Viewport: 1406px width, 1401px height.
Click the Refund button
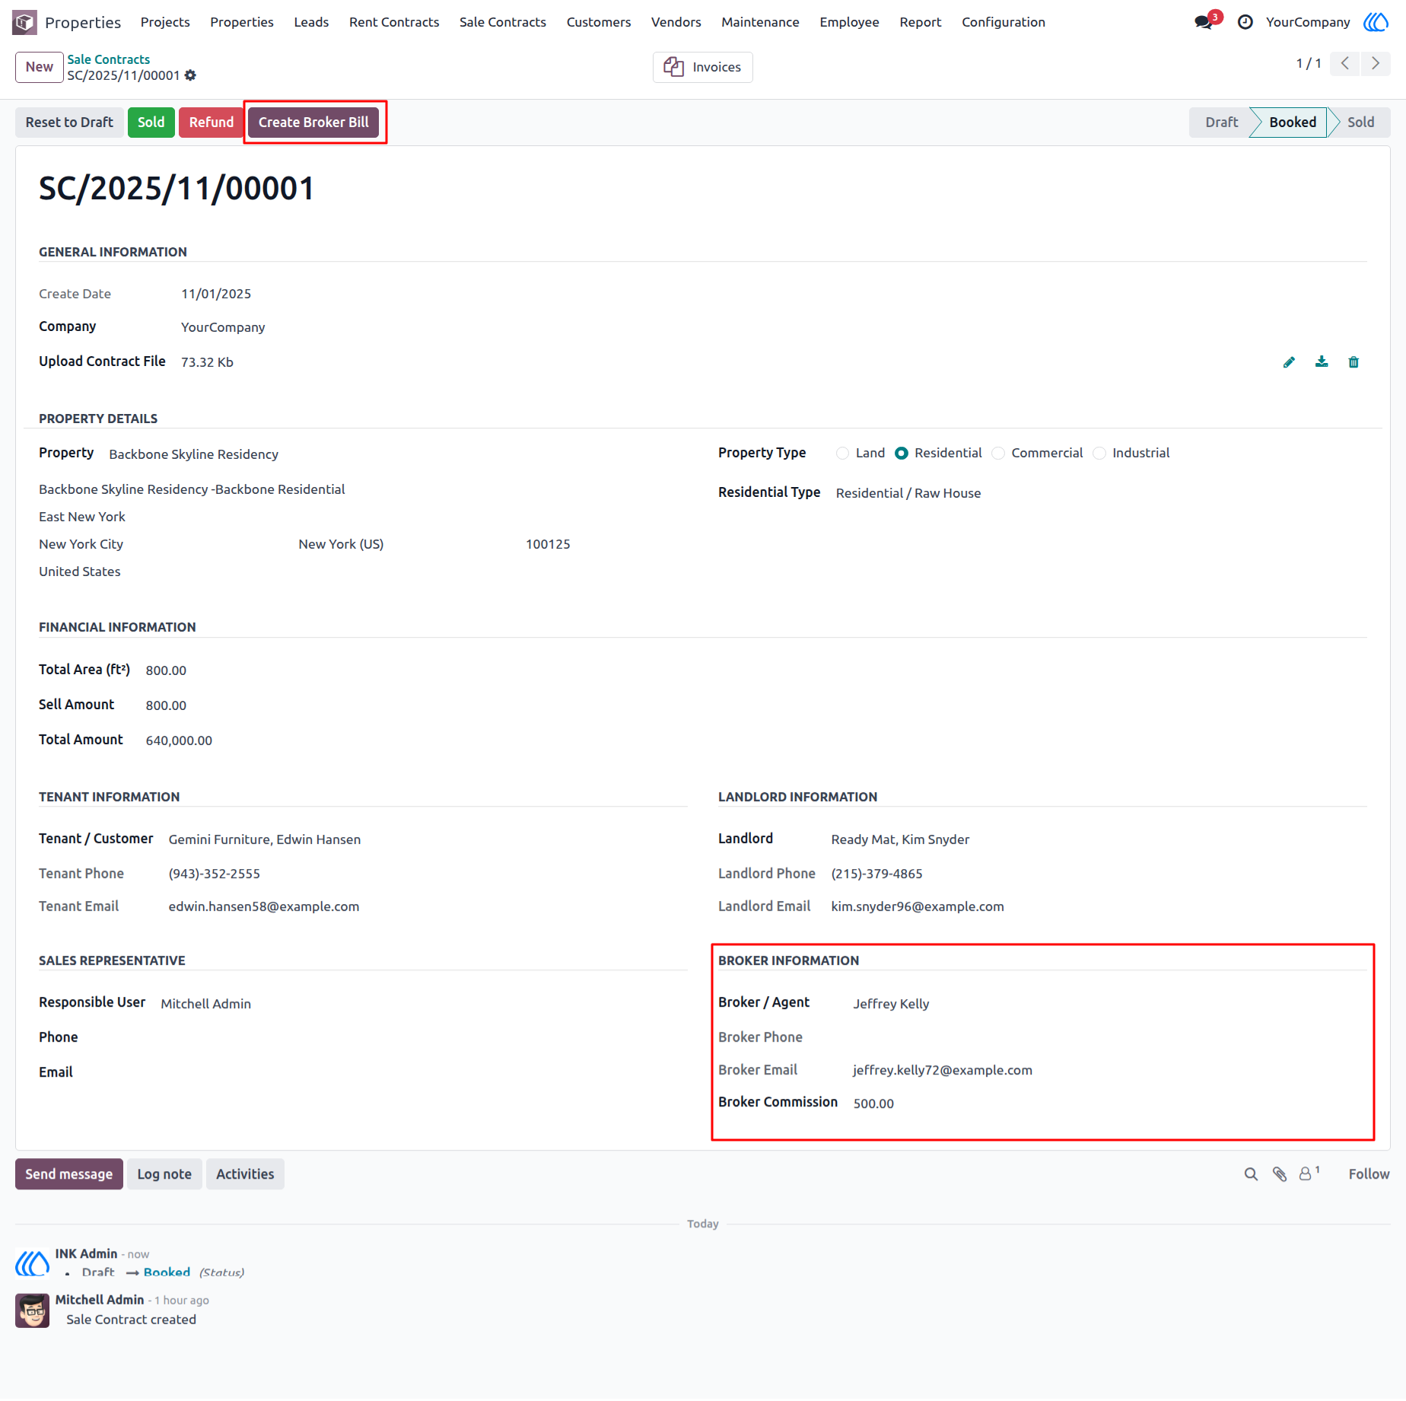[212, 123]
